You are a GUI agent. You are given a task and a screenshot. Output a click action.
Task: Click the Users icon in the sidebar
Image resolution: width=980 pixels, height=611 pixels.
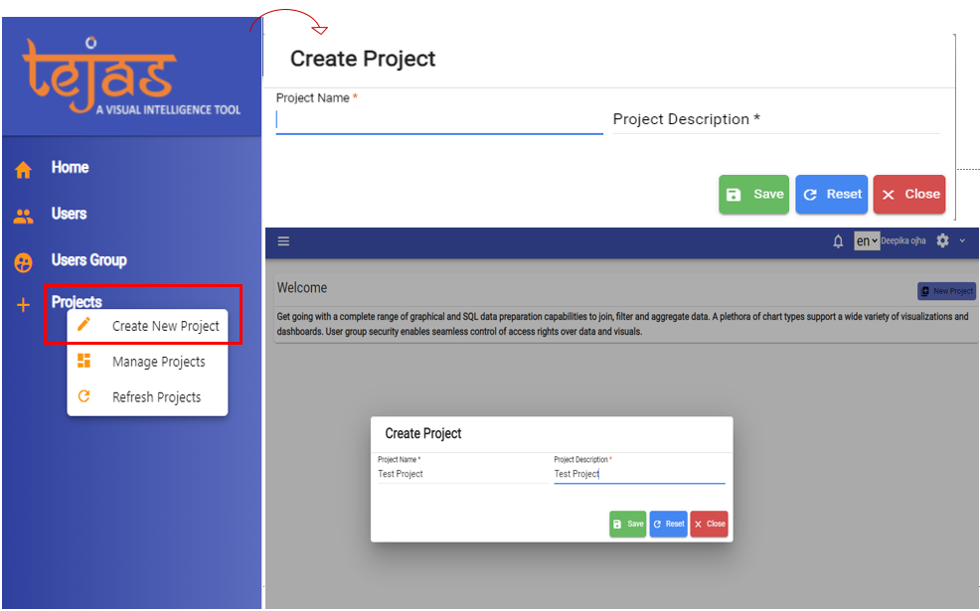point(22,214)
